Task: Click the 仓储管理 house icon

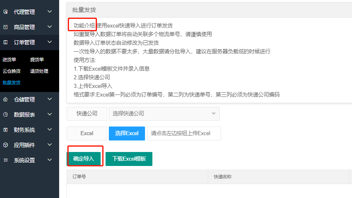Action: (5, 99)
